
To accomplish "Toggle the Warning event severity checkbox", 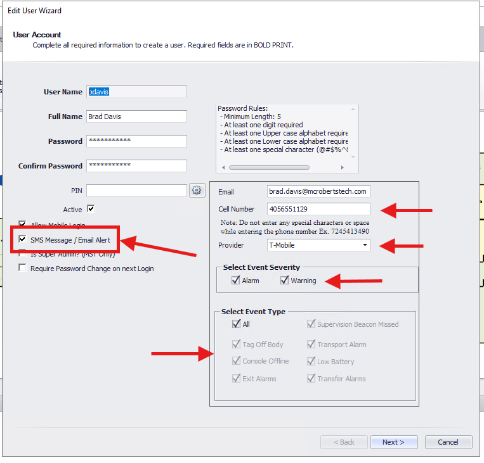I will pos(284,280).
